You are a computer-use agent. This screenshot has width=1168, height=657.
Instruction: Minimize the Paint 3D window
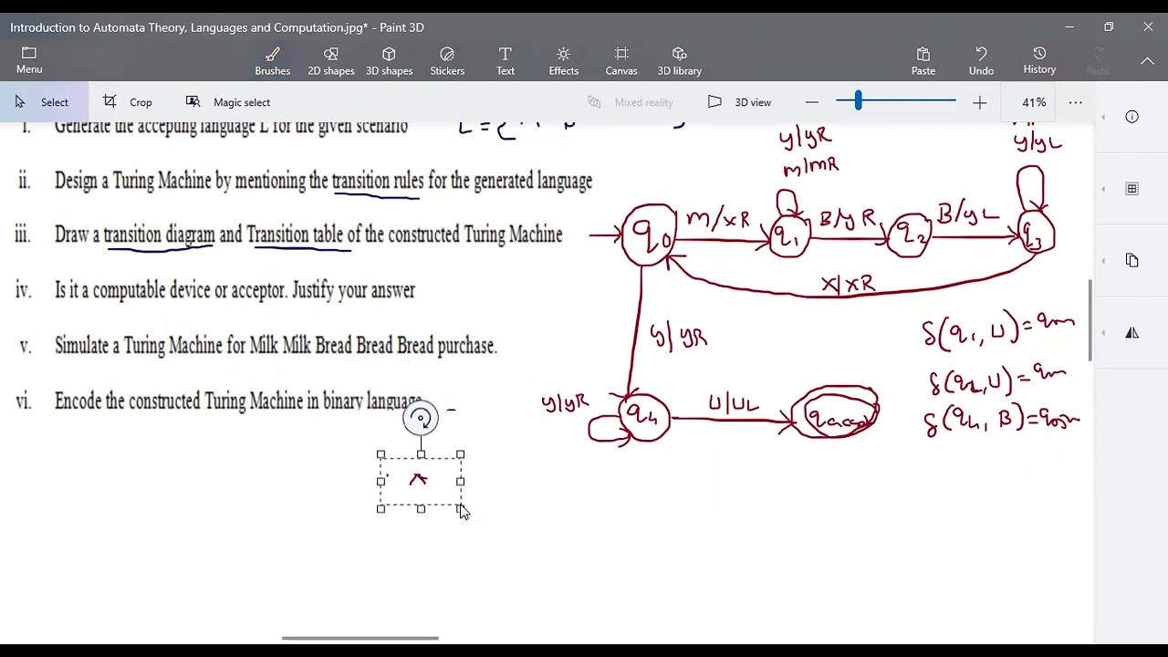[x=1069, y=27]
